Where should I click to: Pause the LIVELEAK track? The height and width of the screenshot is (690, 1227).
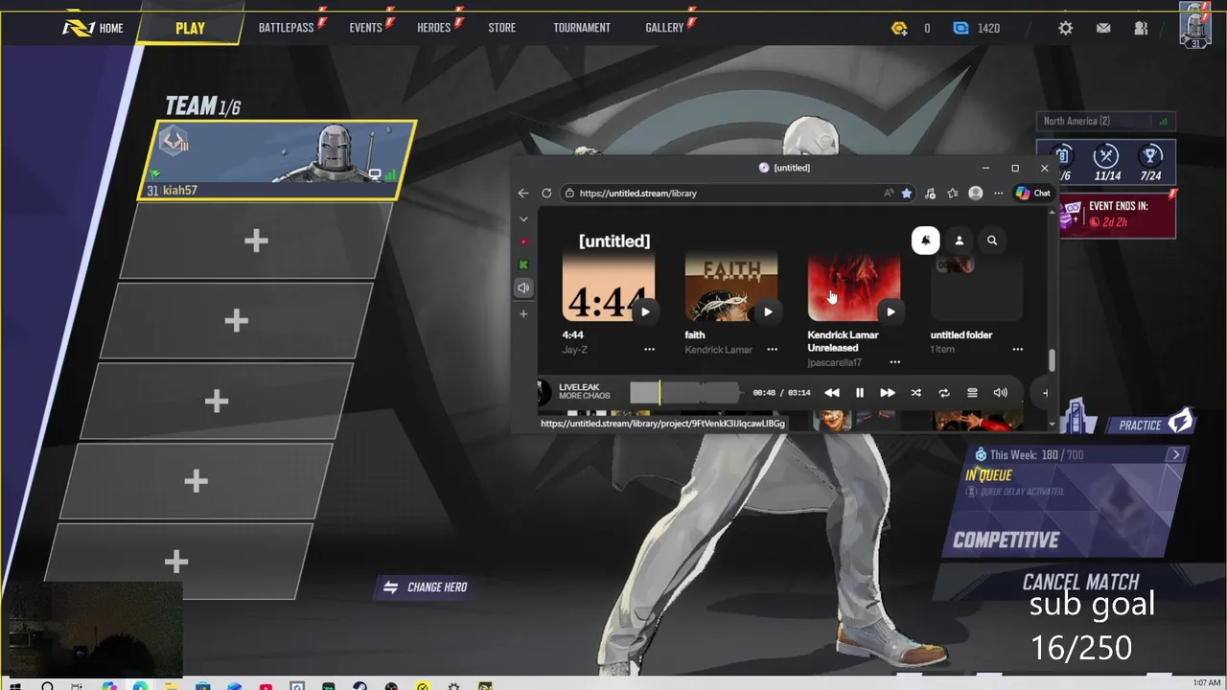click(860, 393)
